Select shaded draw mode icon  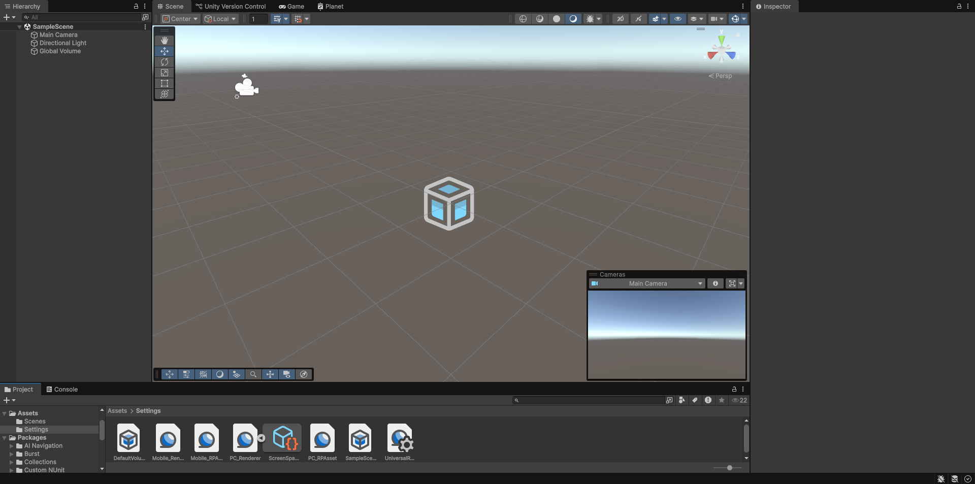click(x=573, y=19)
